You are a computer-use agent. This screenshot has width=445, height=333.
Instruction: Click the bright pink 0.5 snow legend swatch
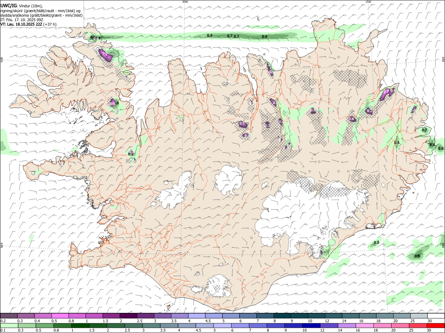point(60,316)
